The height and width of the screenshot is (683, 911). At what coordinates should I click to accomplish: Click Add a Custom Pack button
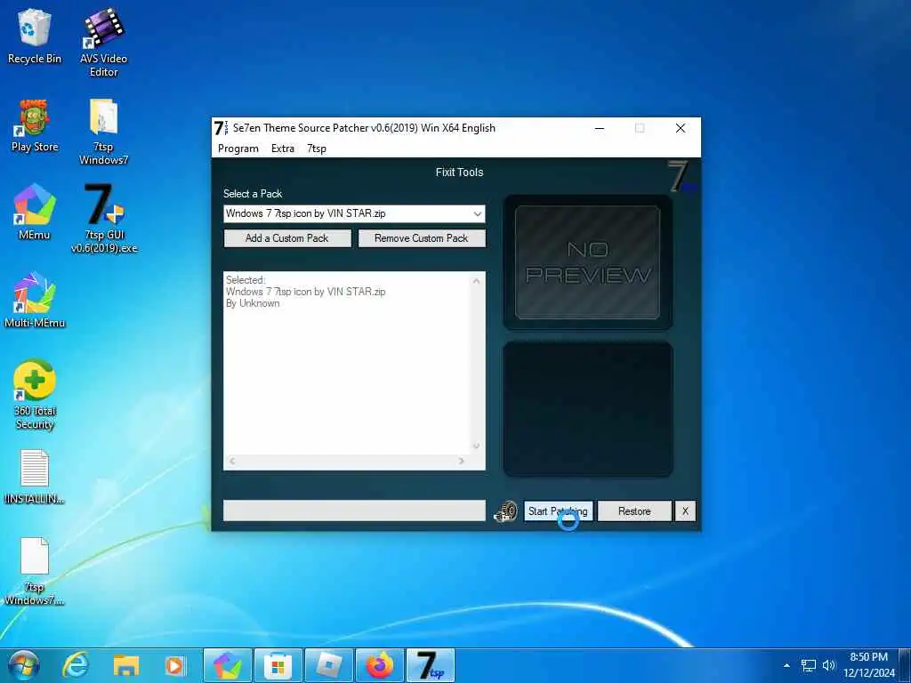click(x=287, y=238)
